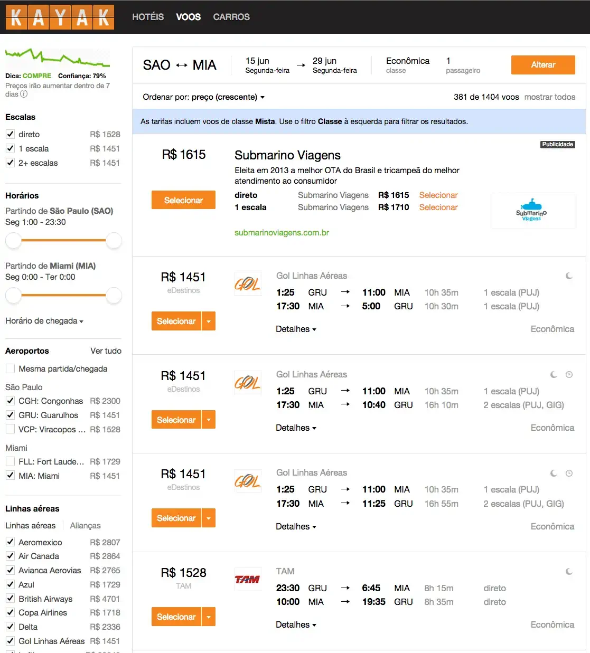The height and width of the screenshot is (653, 590).
Task: Uncheck GRU: Guarulhos airport
Action: coord(10,415)
